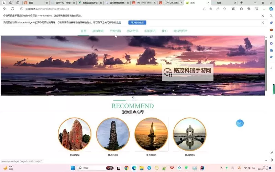Click taskbar clock showing 22:33

(263, 168)
